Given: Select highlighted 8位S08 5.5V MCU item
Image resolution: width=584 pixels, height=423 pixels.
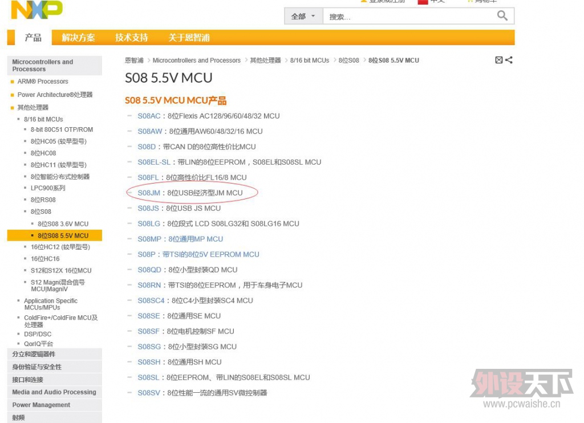Looking at the screenshot, I should pyautogui.click(x=54, y=235).
